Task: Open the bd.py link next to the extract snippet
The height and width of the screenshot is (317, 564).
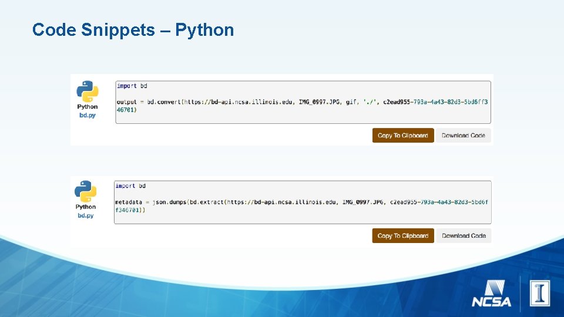Action: 86,215
